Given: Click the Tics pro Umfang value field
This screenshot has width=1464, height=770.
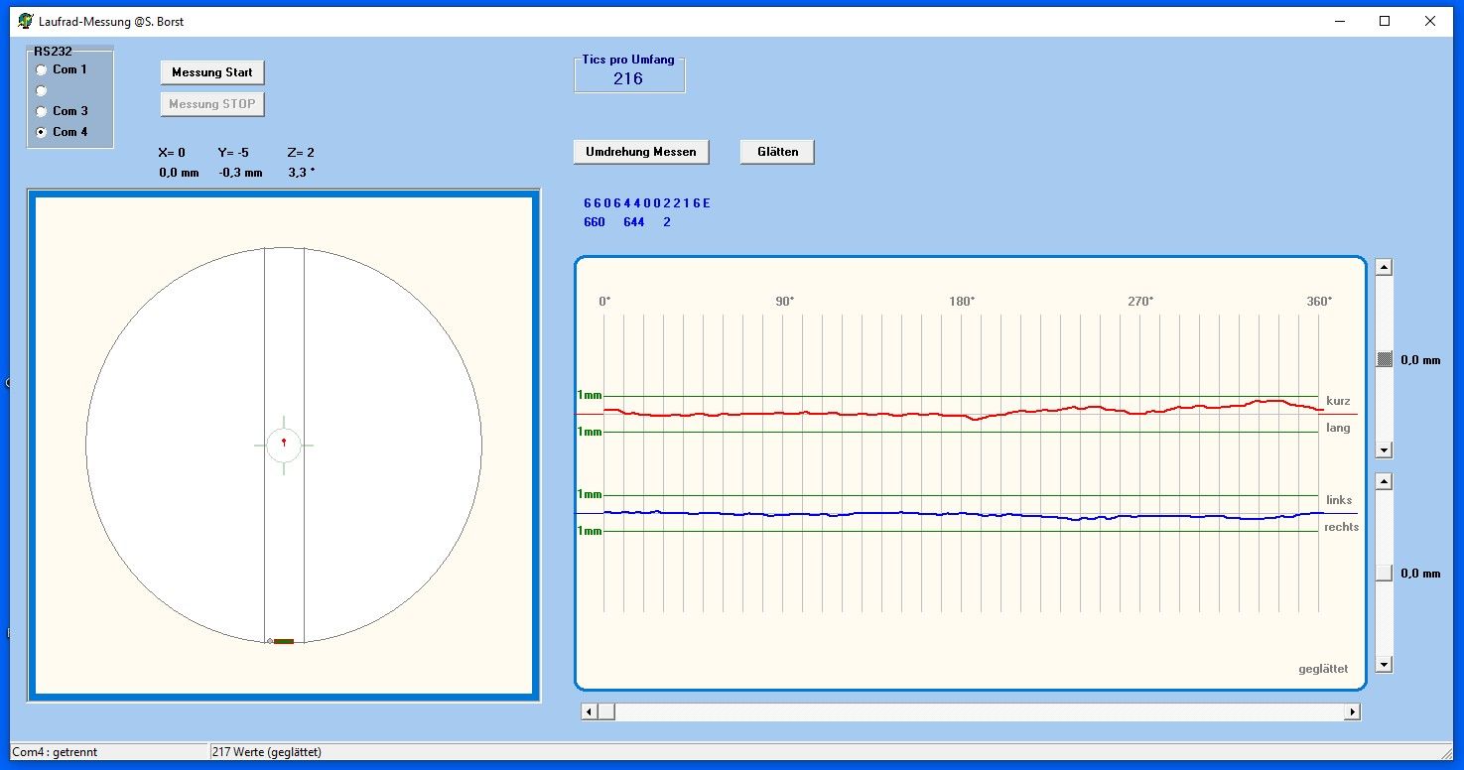Looking at the screenshot, I should [x=628, y=79].
